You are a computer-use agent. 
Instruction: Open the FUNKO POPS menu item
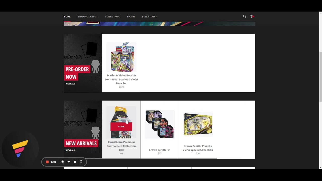click(x=112, y=17)
